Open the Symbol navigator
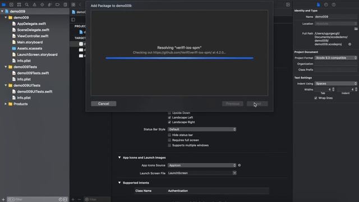 pos(19,4)
